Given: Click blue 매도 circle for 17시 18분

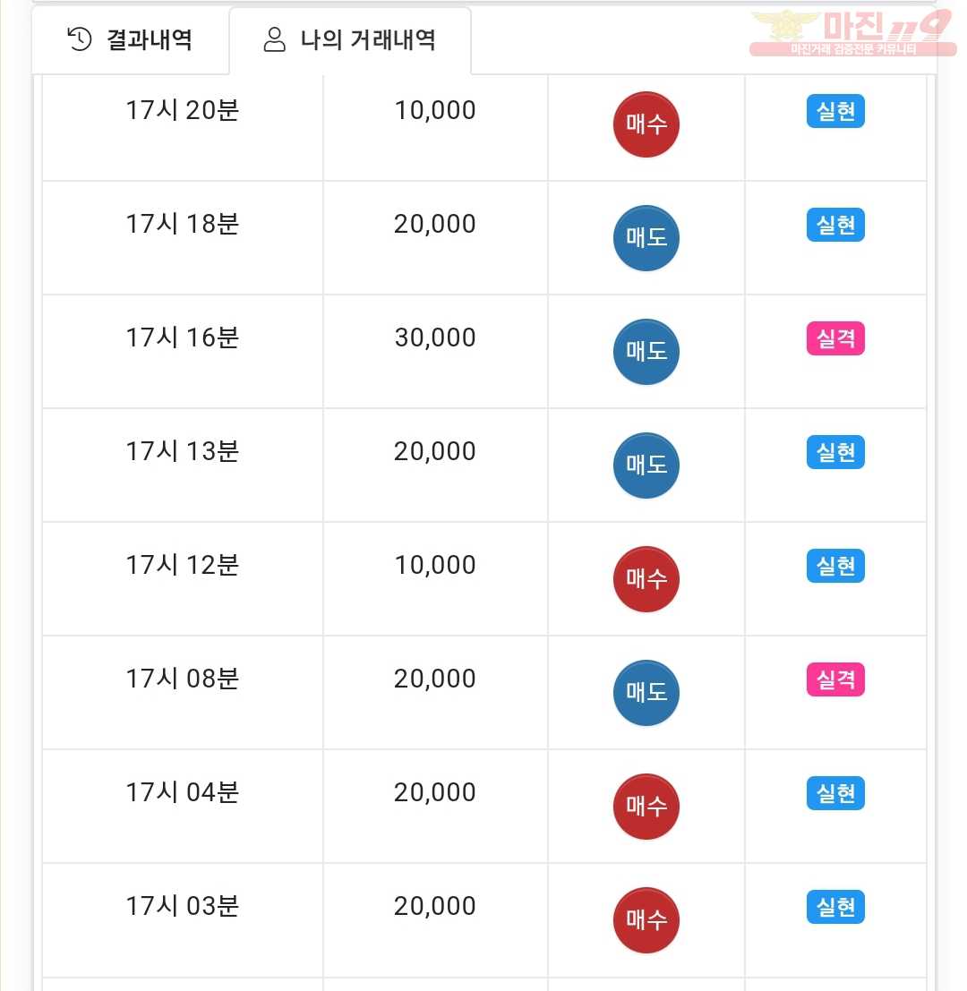Looking at the screenshot, I should 646,238.
